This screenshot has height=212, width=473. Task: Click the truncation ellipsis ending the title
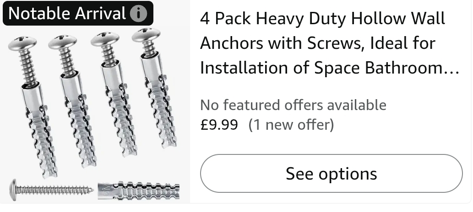coord(452,72)
